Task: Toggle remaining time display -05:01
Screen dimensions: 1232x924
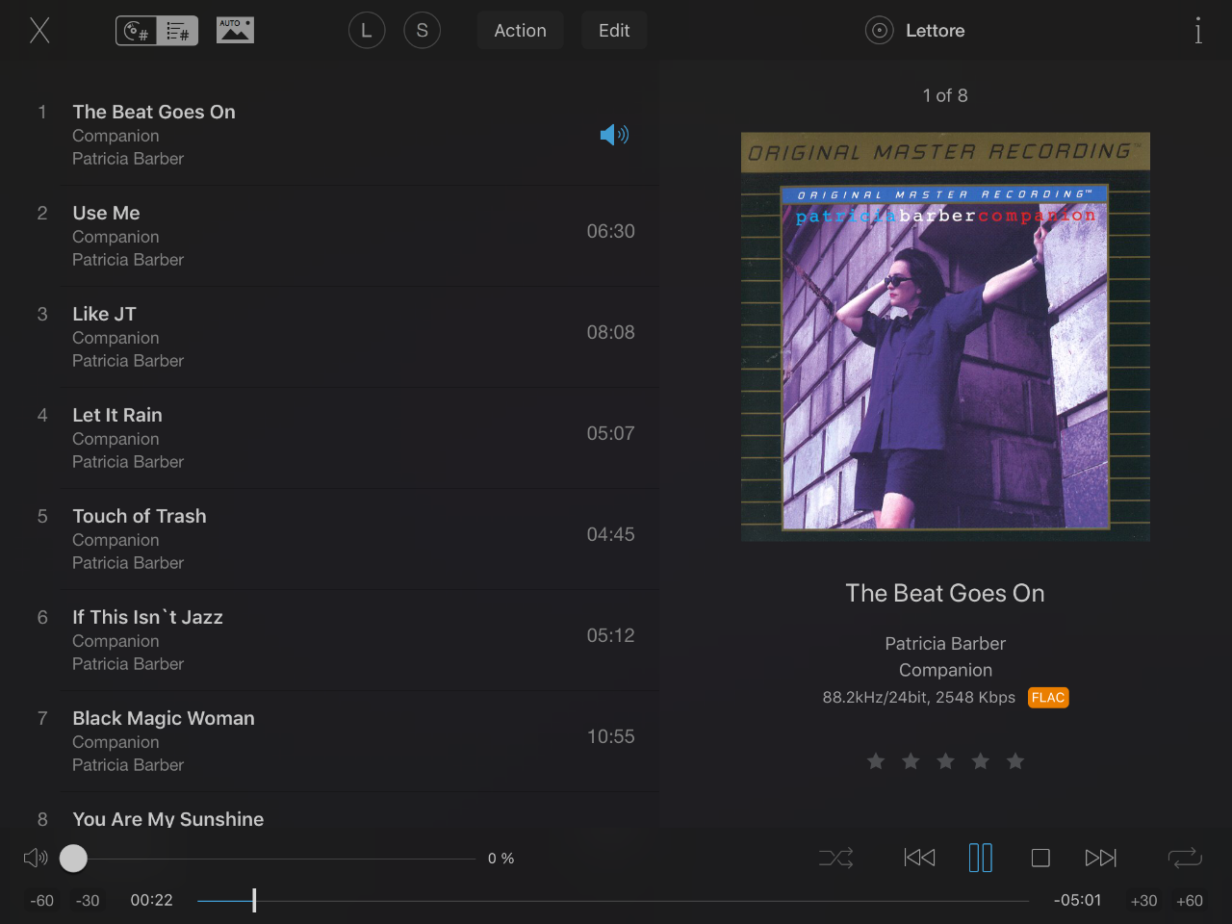Action: 1077,900
